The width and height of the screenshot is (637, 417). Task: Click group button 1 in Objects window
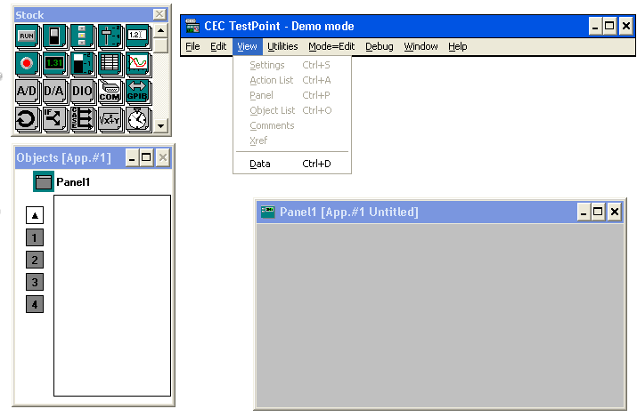(x=35, y=237)
